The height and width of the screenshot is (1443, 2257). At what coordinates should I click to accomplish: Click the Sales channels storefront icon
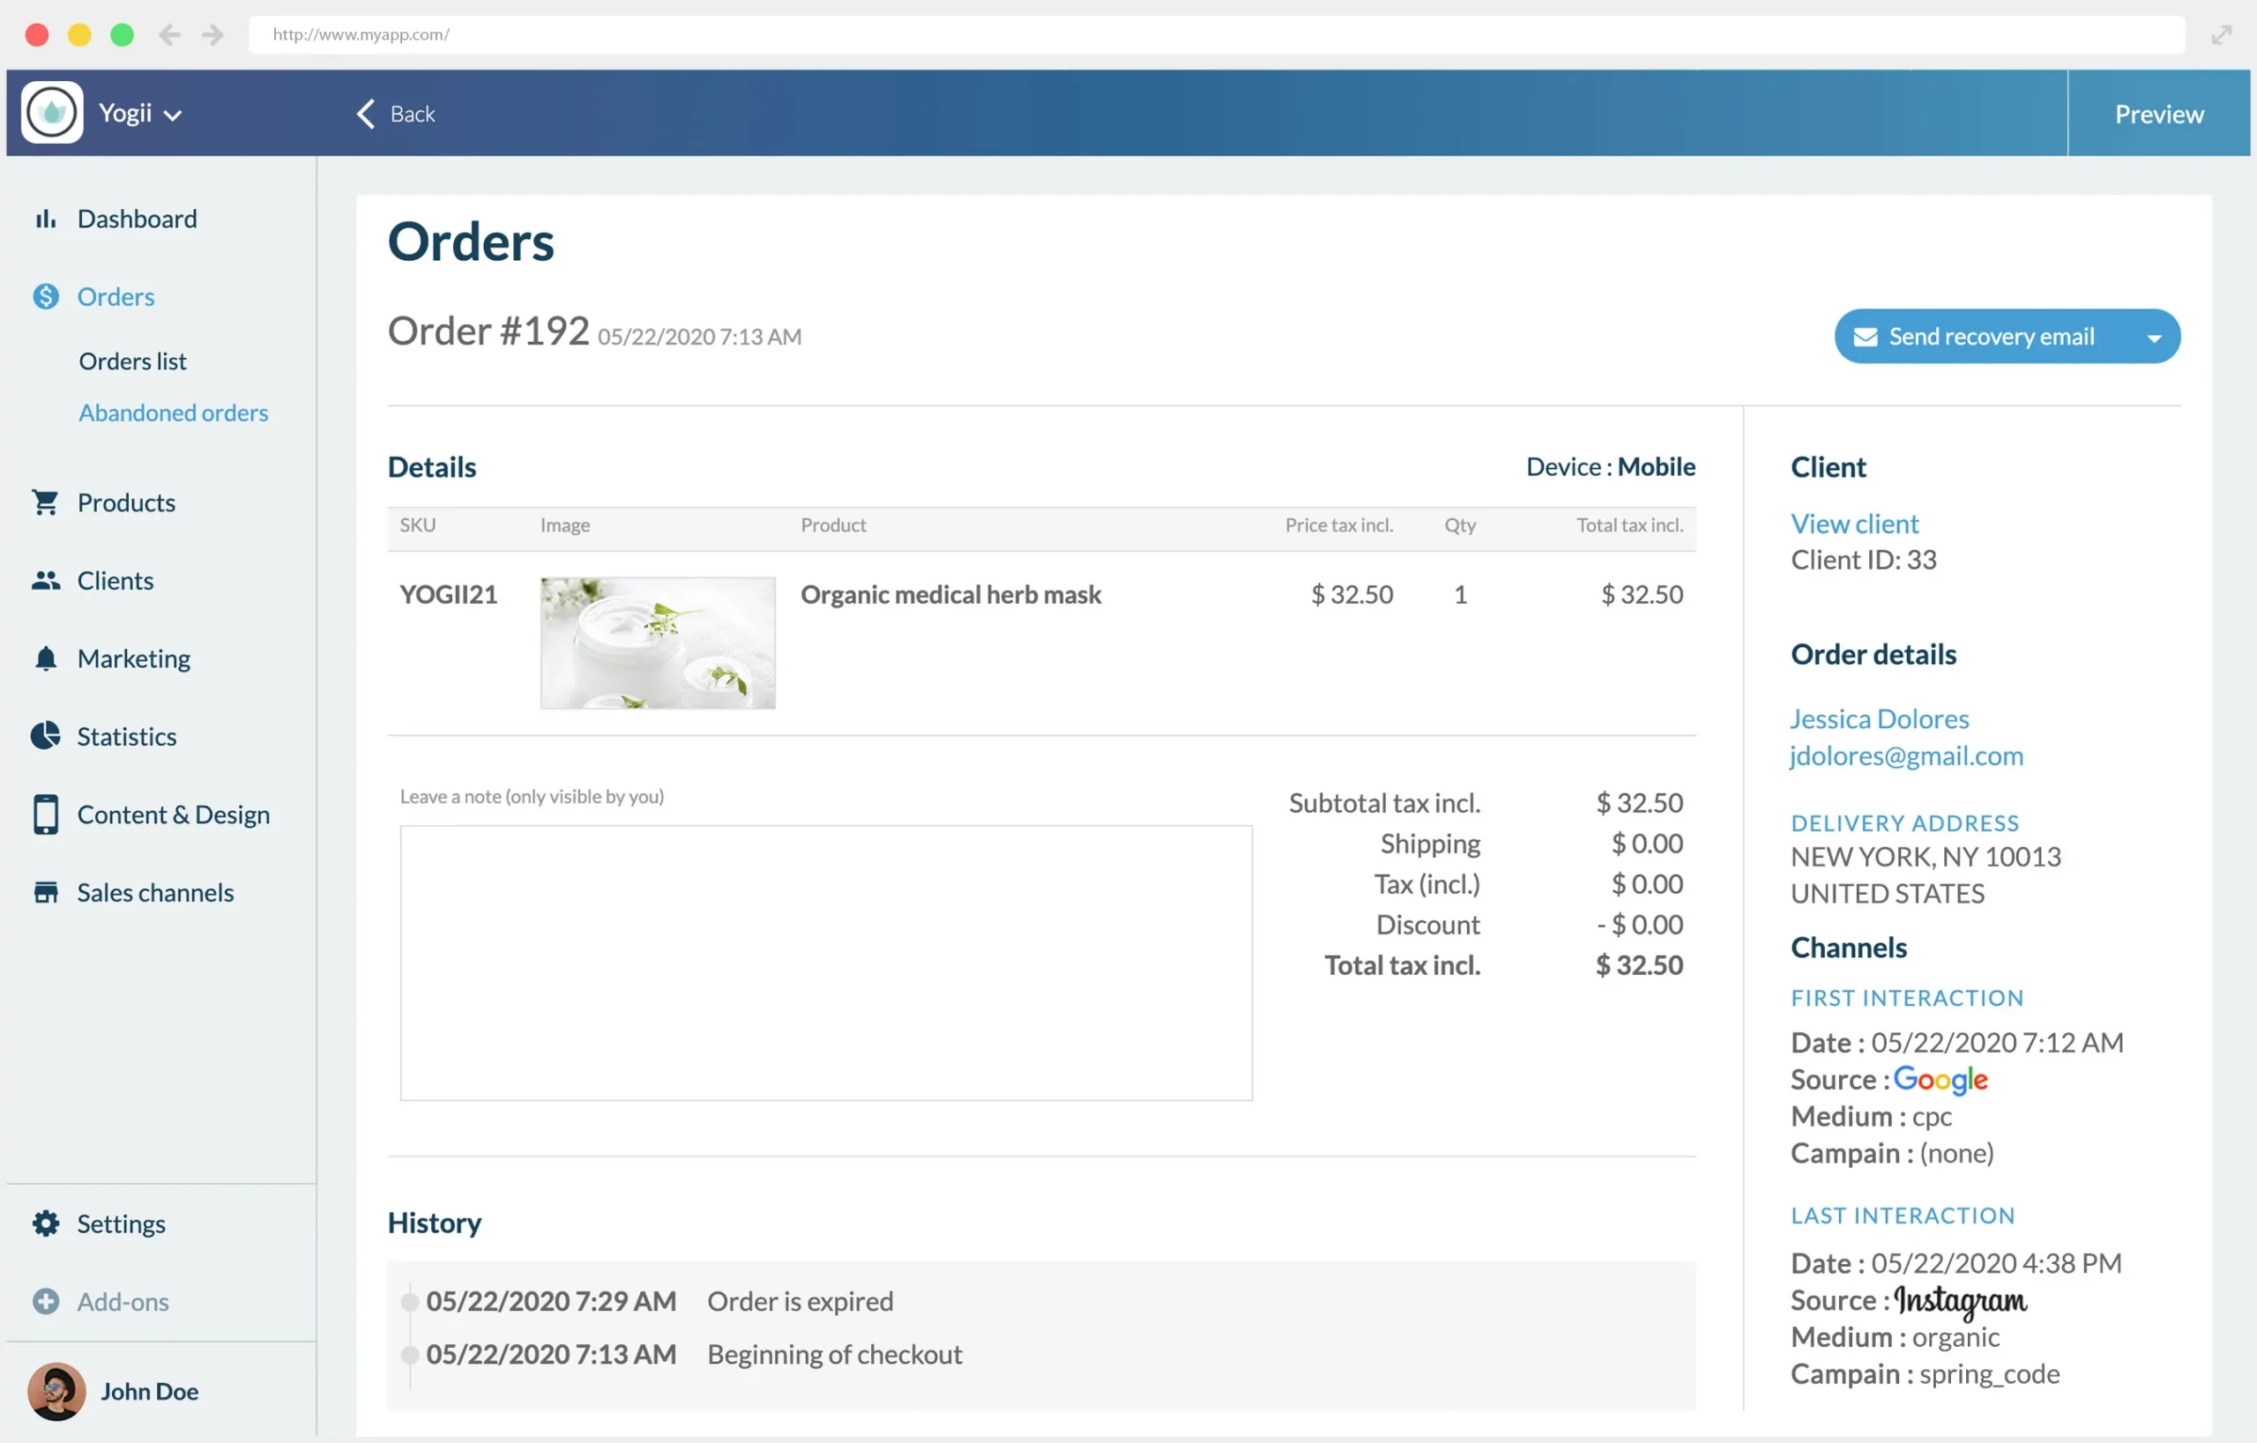coord(45,893)
